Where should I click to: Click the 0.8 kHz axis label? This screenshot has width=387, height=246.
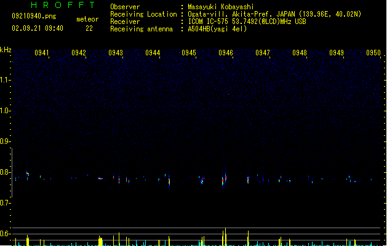point(5,172)
